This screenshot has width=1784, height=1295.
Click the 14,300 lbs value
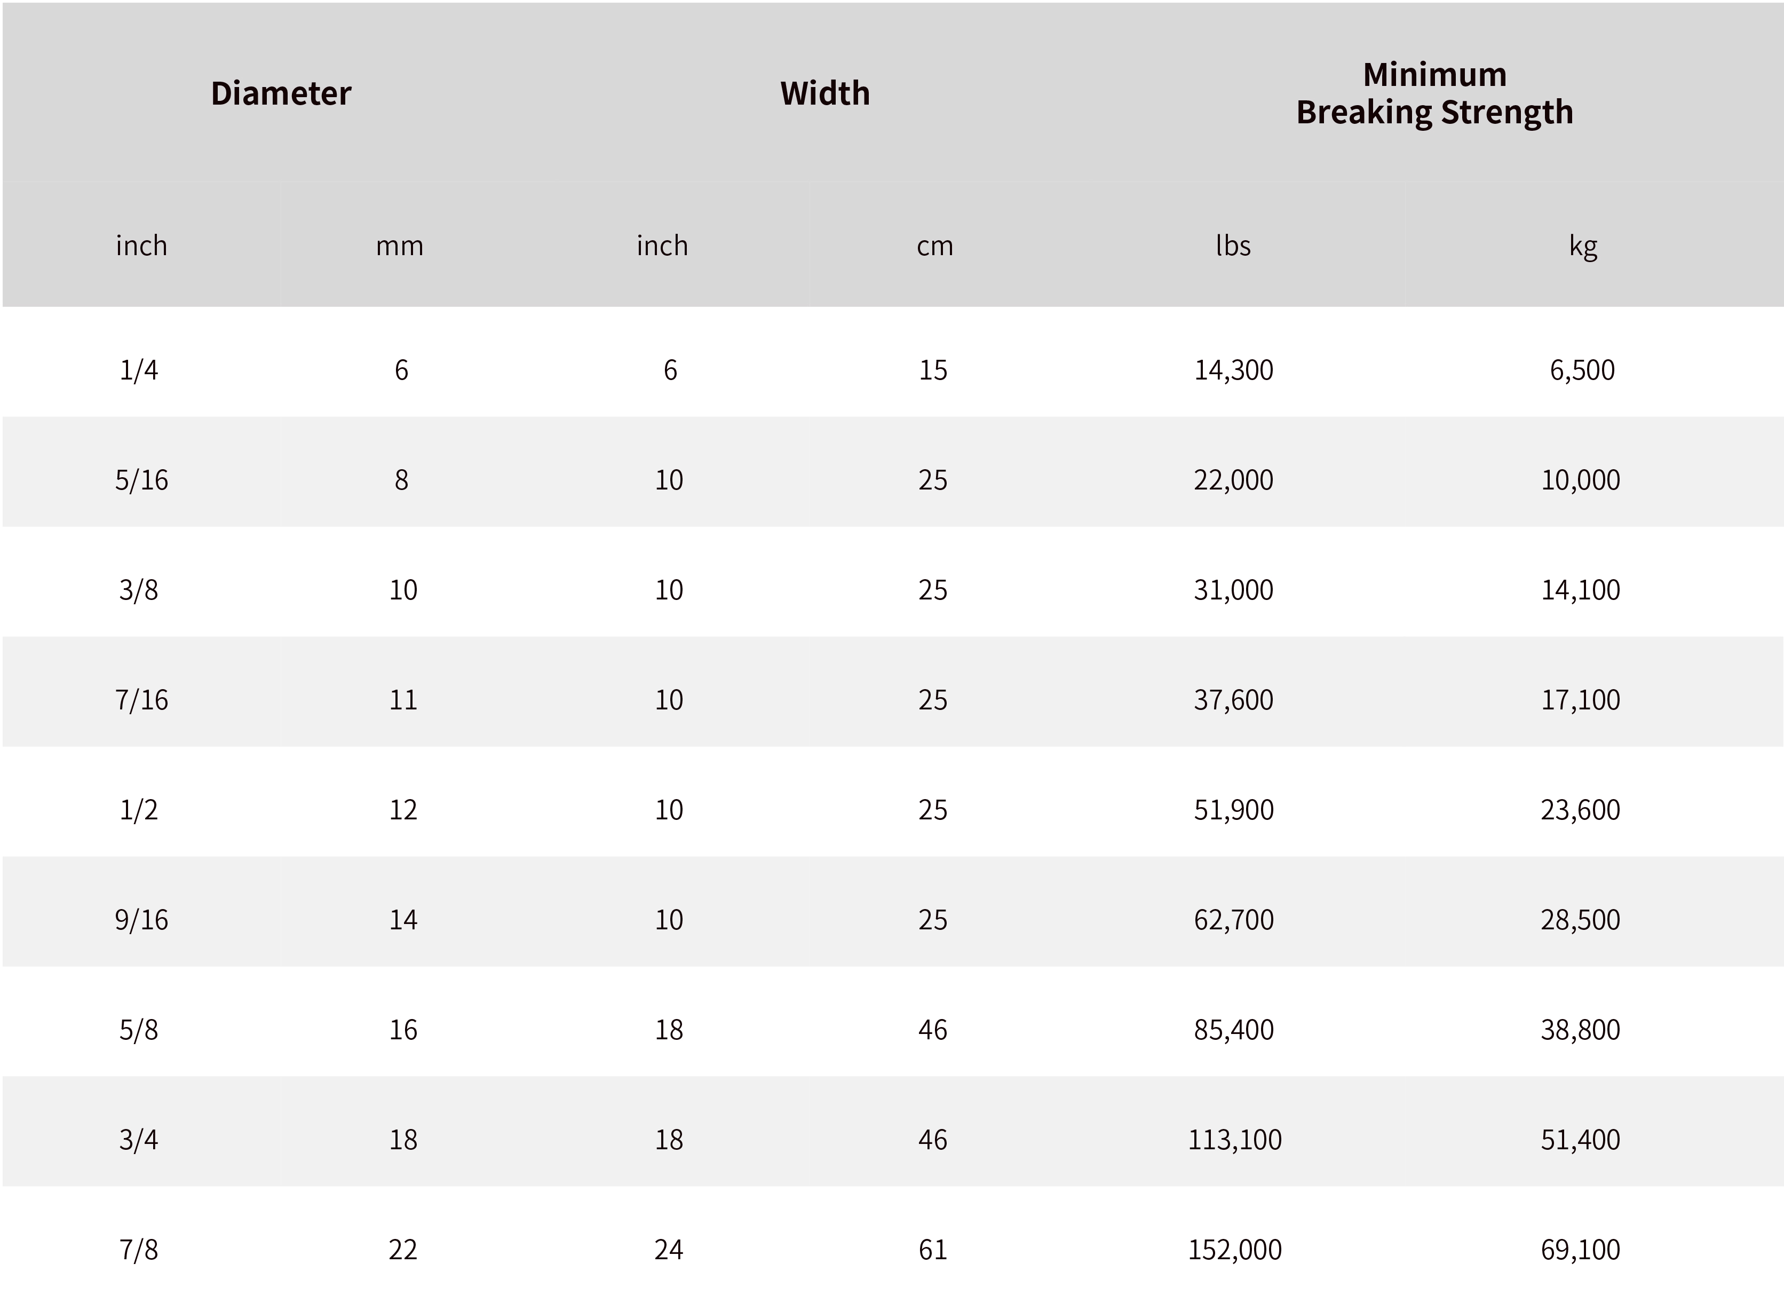pos(1233,370)
